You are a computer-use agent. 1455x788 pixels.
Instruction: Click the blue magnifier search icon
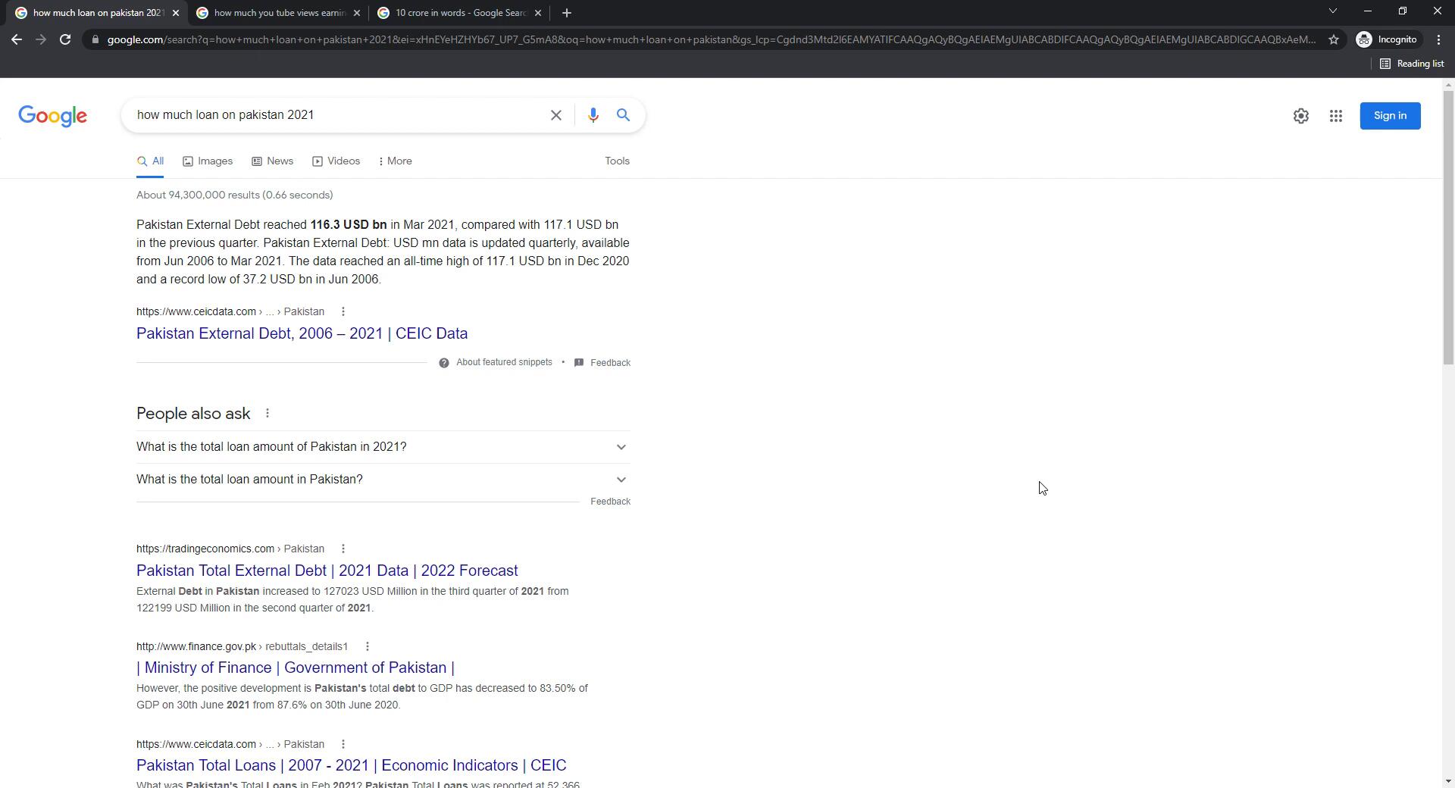tap(623, 115)
